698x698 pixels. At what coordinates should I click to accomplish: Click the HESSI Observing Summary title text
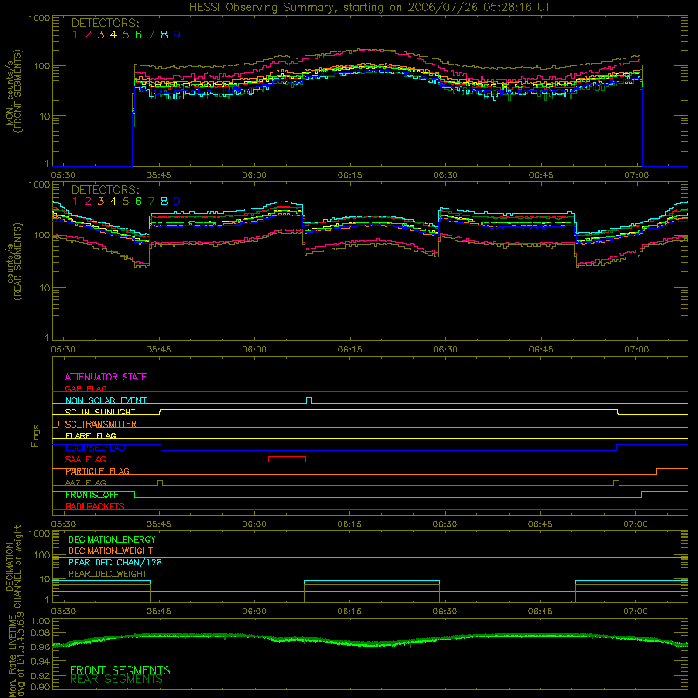pos(370,8)
